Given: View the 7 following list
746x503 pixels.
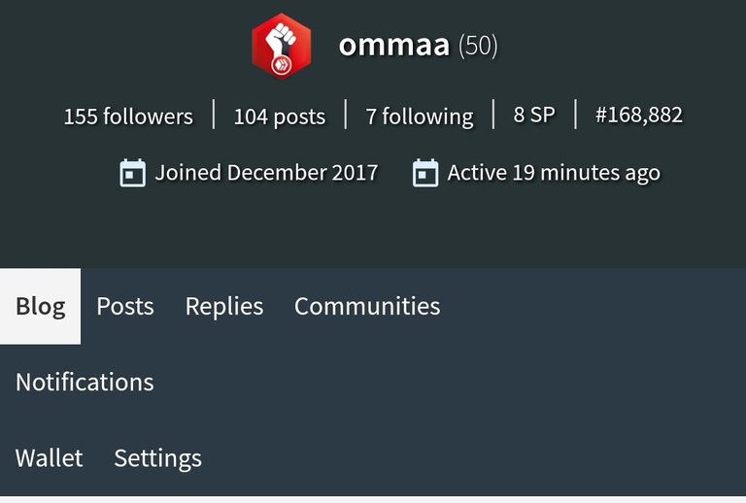Looking at the screenshot, I should coord(420,117).
